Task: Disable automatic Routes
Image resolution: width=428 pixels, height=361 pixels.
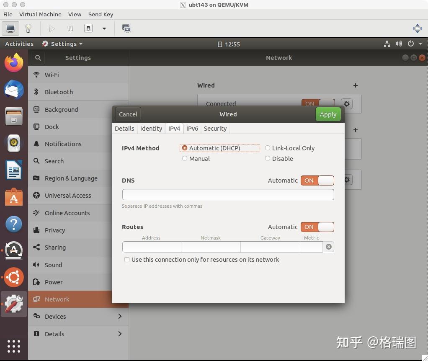Action: (x=317, y=227)
